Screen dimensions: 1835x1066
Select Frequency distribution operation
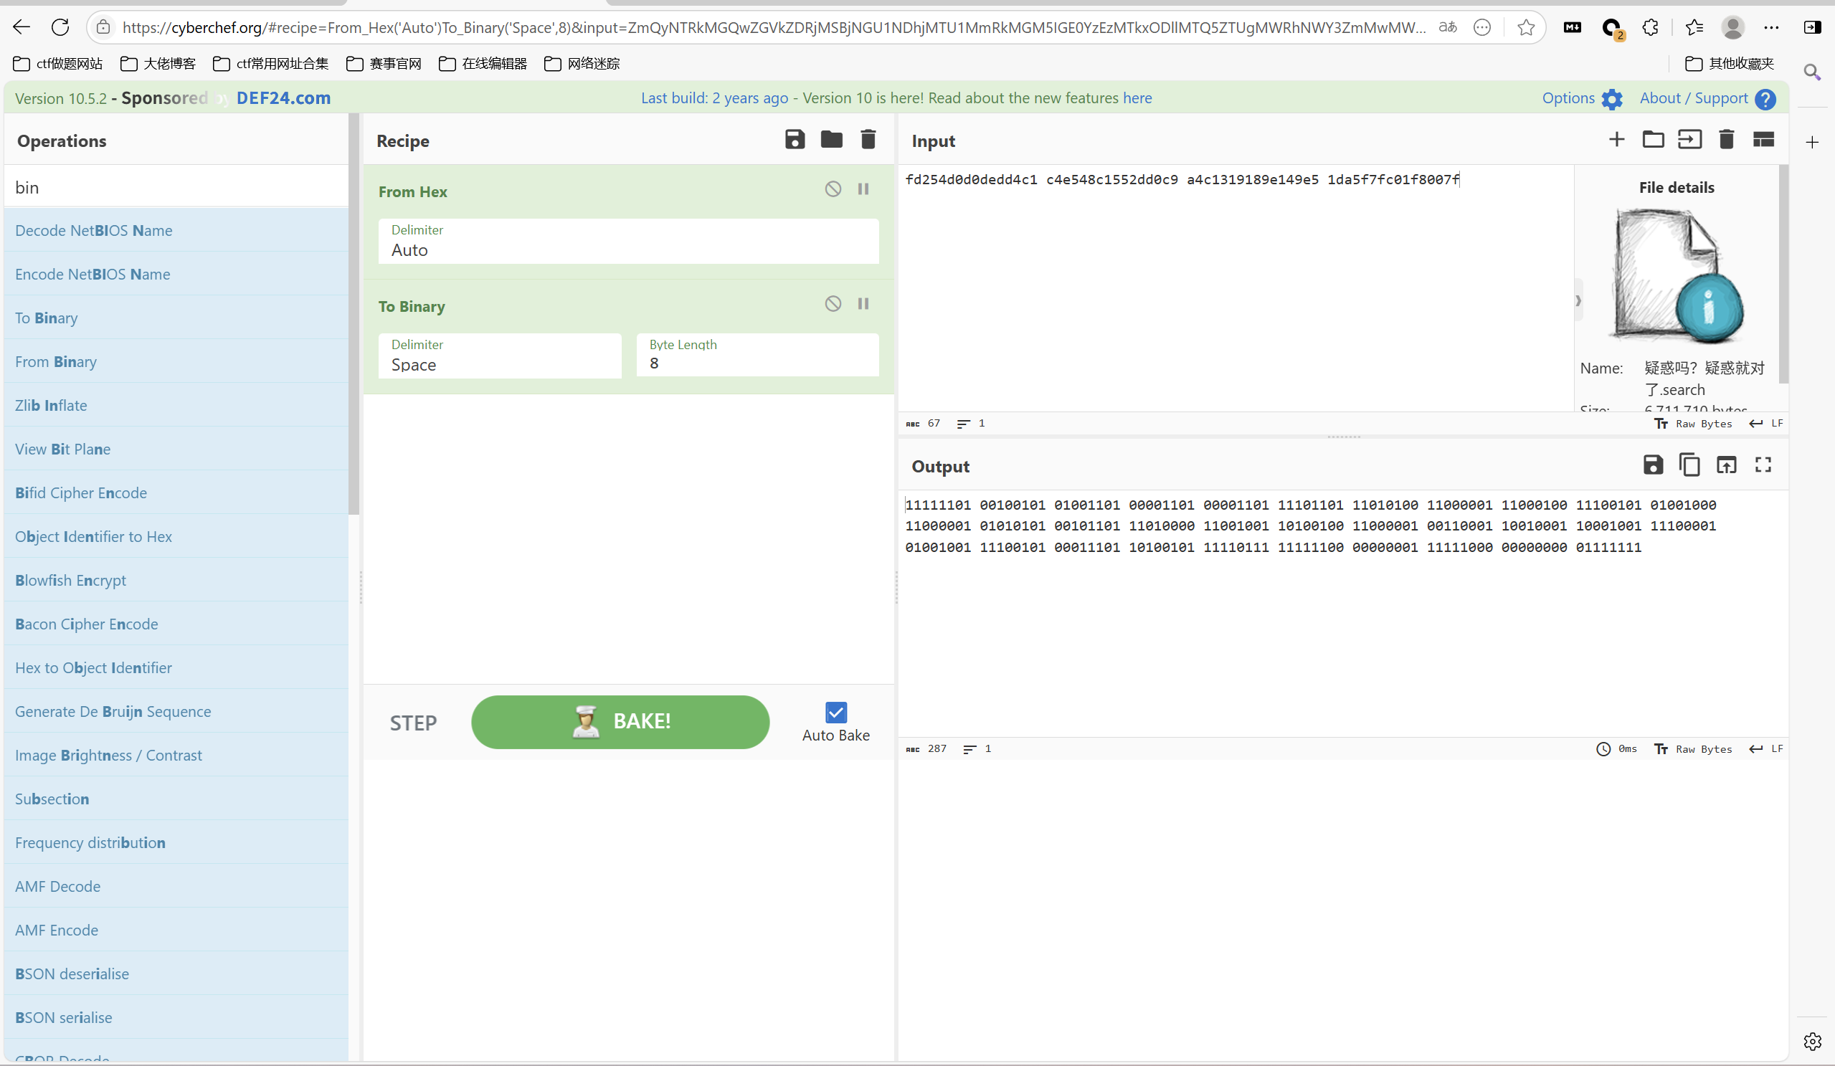coord(176,842)
